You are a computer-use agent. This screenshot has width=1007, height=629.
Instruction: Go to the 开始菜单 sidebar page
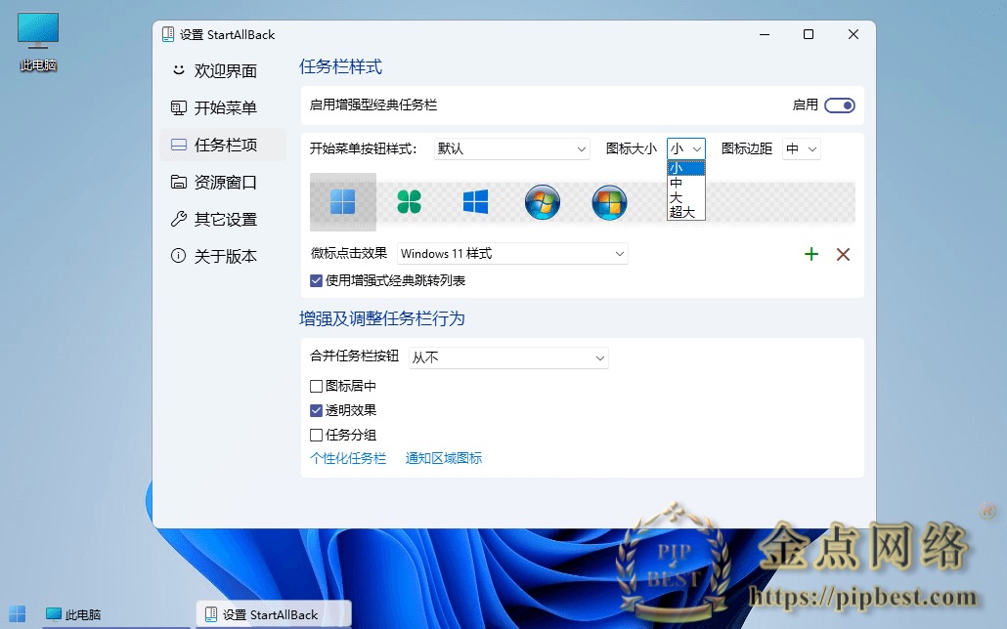(223, 107)
